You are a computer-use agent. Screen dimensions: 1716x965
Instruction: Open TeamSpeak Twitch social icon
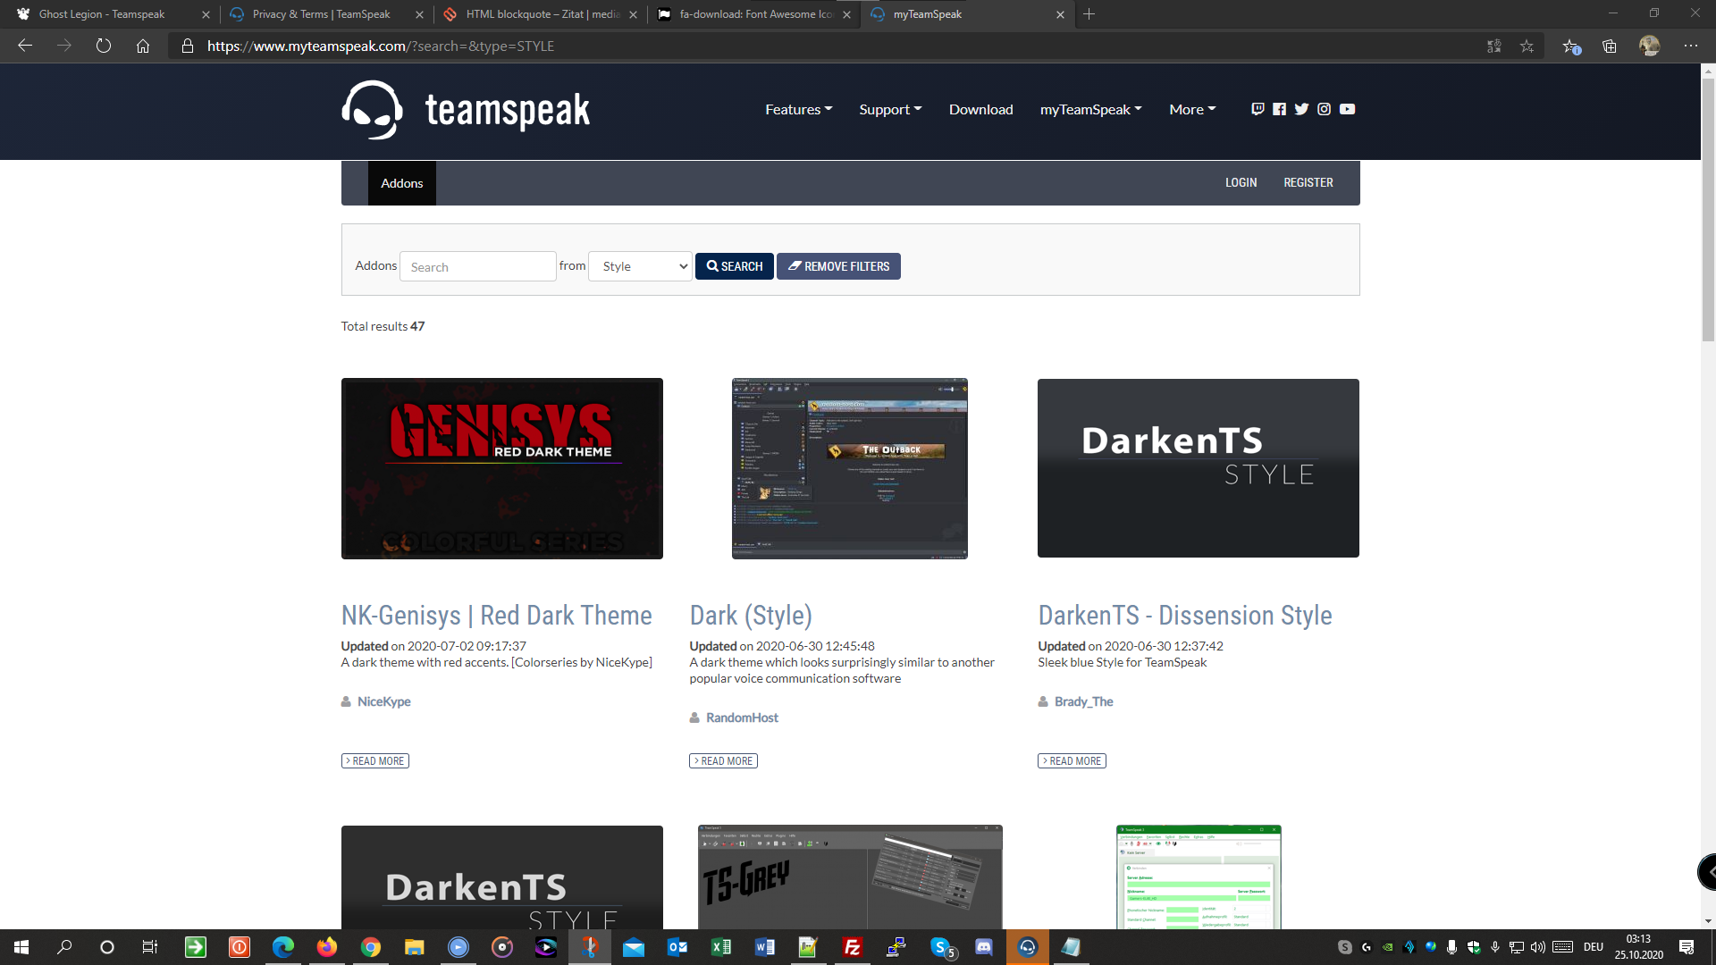click(x=1258, y=109)
